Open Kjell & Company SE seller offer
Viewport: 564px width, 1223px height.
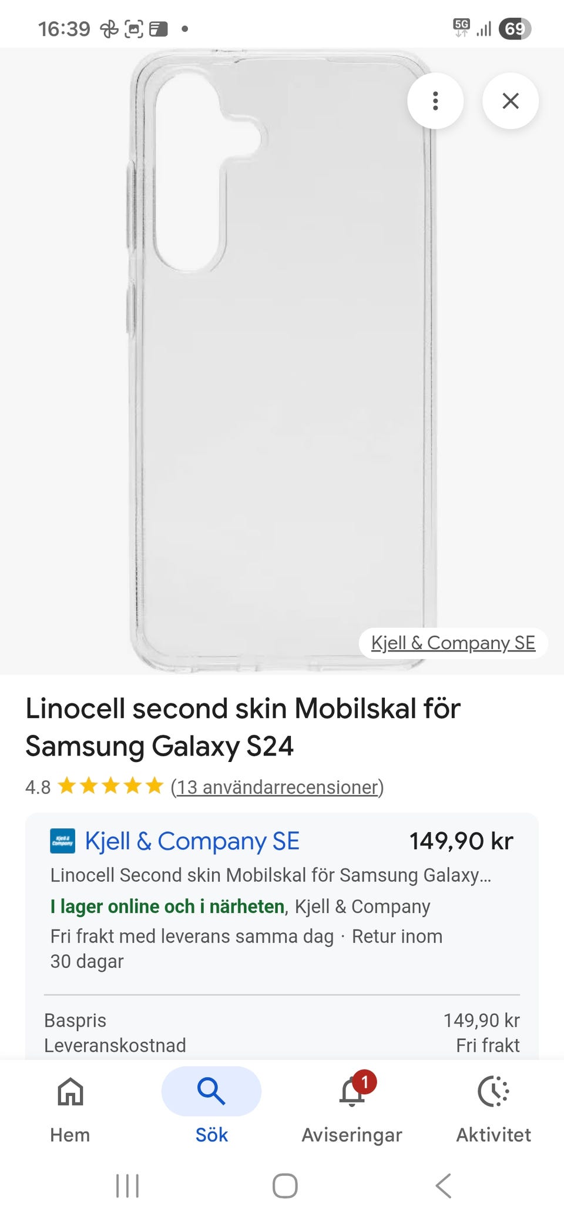coord(192,841)
